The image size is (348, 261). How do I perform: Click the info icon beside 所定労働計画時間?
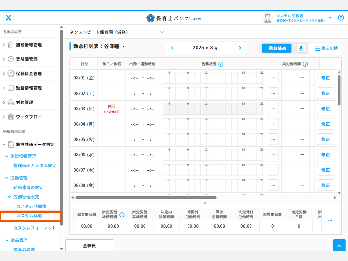(x=122, y=215)
